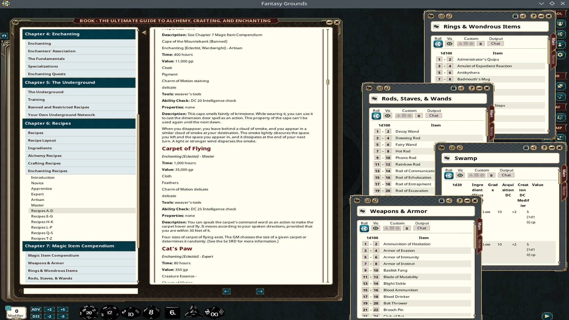Roll the d4 die

click(x=193, y=312)
